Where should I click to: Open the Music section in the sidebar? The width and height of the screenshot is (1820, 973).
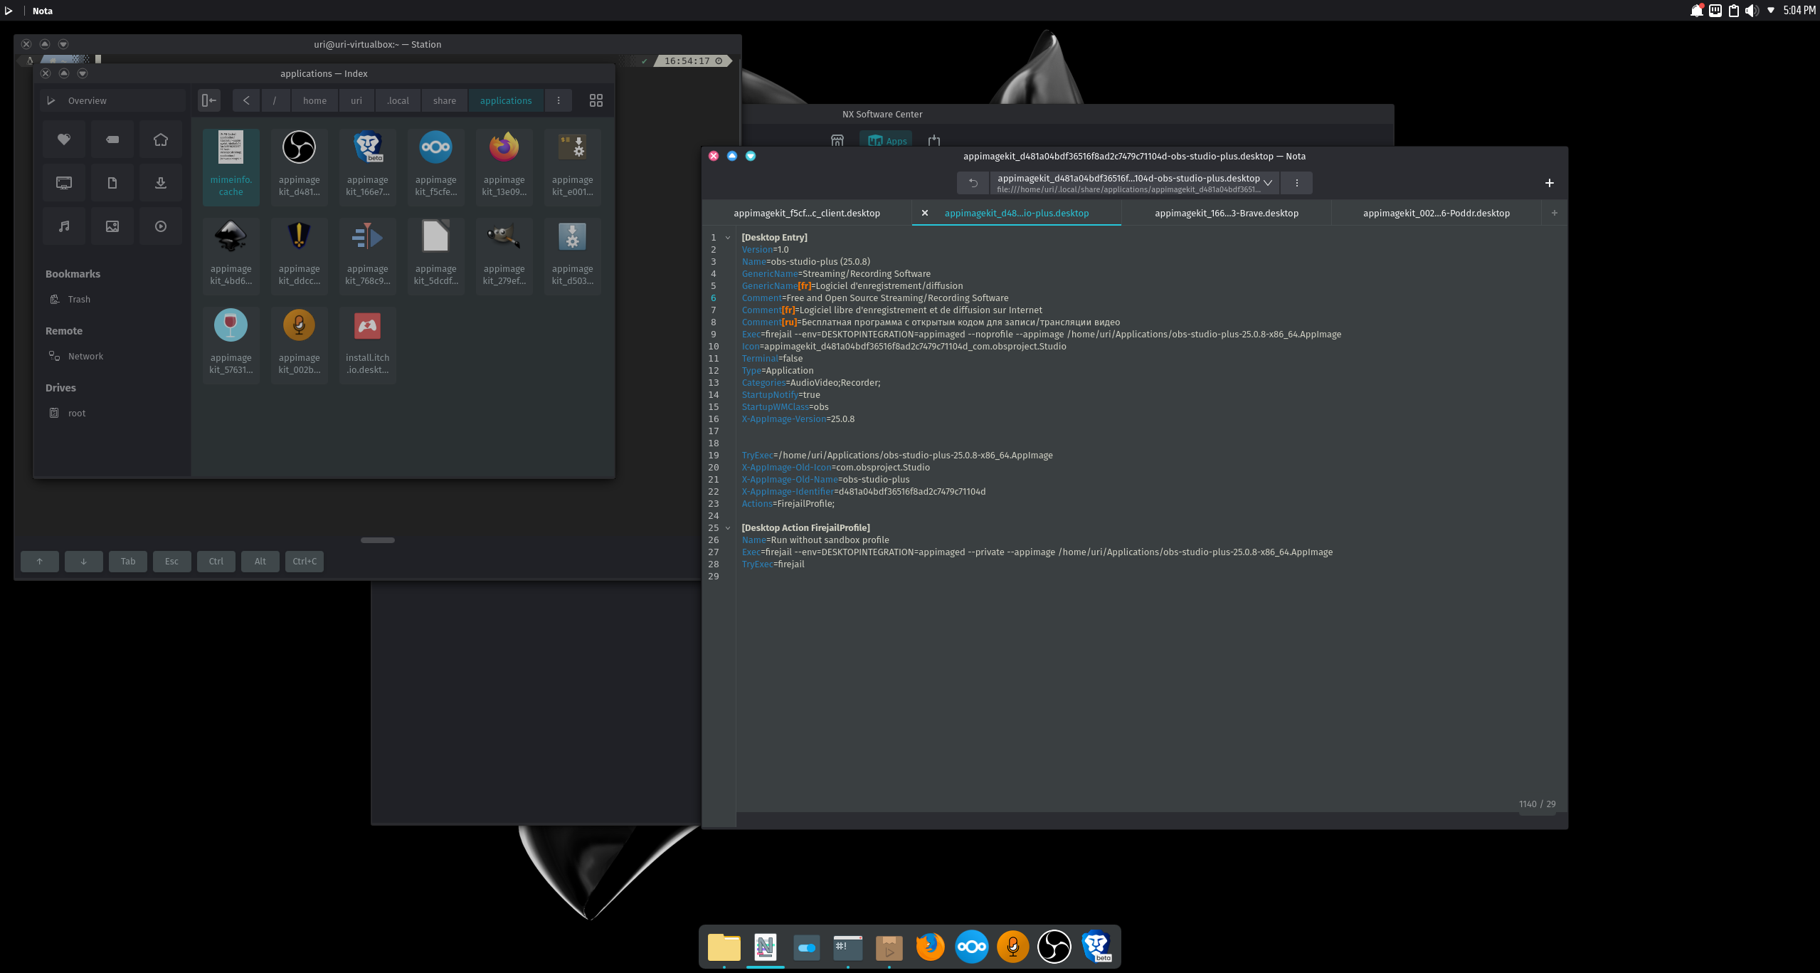coord(63,226)
